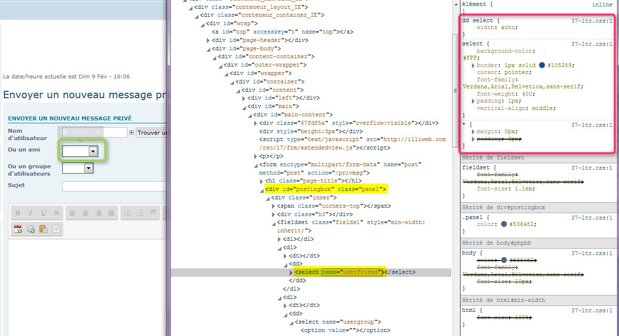Expand the margin property in the * rule
The height and width of the screenshot is (336, 619).
[x=473, y=132]
